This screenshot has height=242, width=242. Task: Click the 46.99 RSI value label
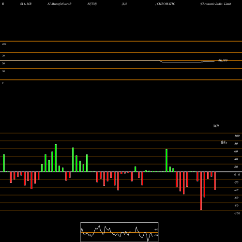pos(223,60)
